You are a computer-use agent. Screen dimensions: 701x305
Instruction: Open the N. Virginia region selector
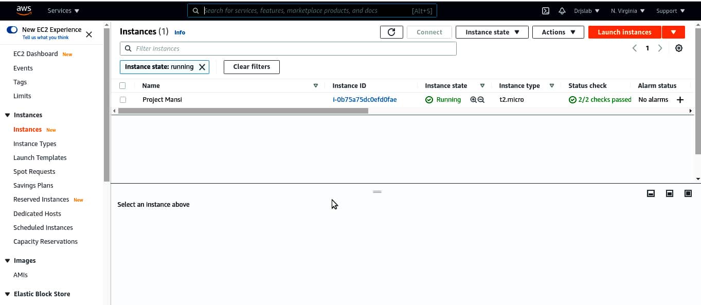coord(627,11)
